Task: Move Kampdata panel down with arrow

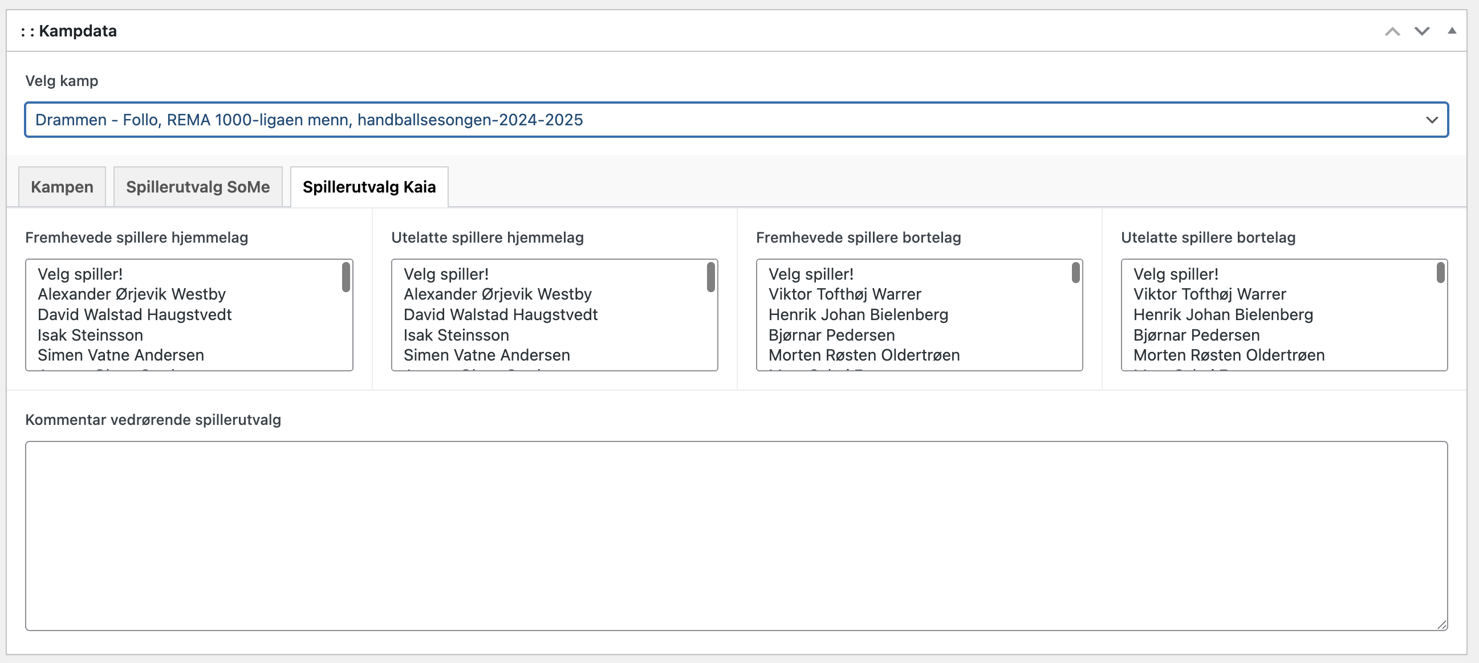Action: tap(1421, 31)
